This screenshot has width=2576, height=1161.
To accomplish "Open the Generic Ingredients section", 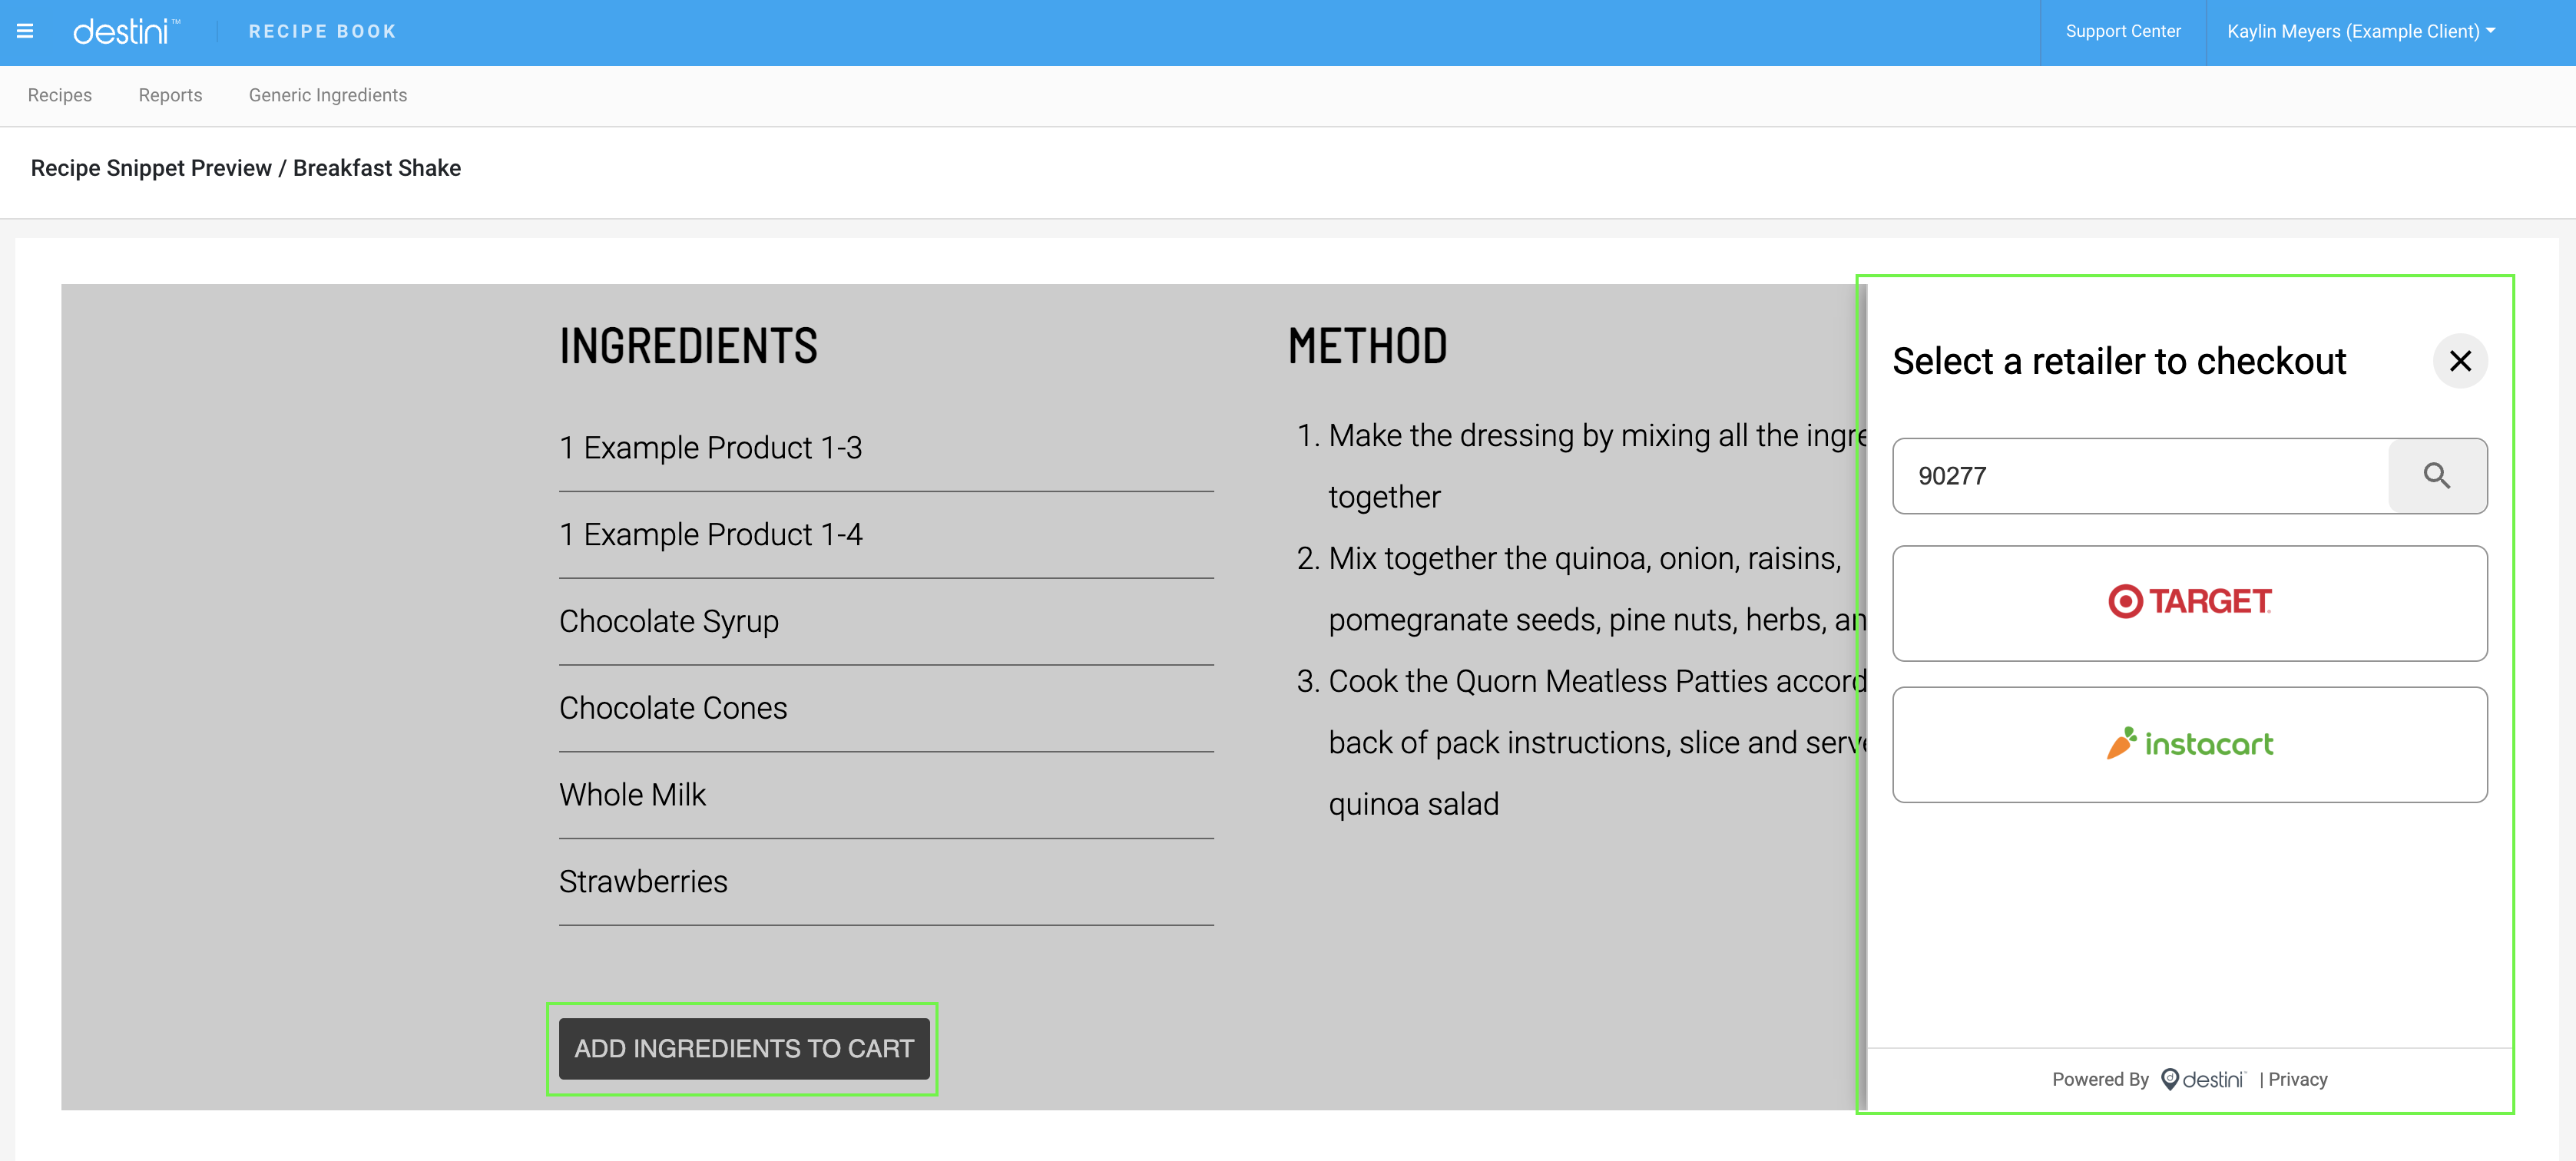I will 327,95.
